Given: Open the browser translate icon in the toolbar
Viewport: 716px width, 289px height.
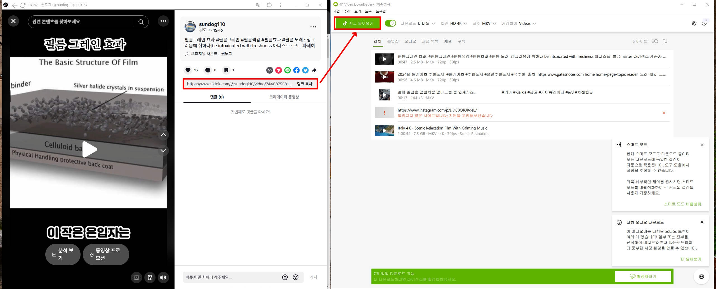Looking at the screenshot, I should pyautogui.click(x=258, y=5).
